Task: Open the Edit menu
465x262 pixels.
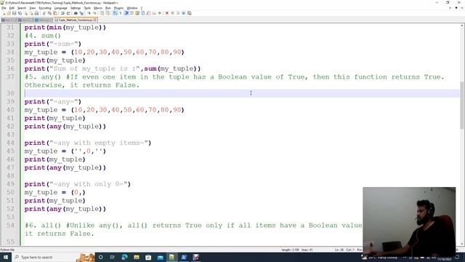Action: click(x=12, y=8)
